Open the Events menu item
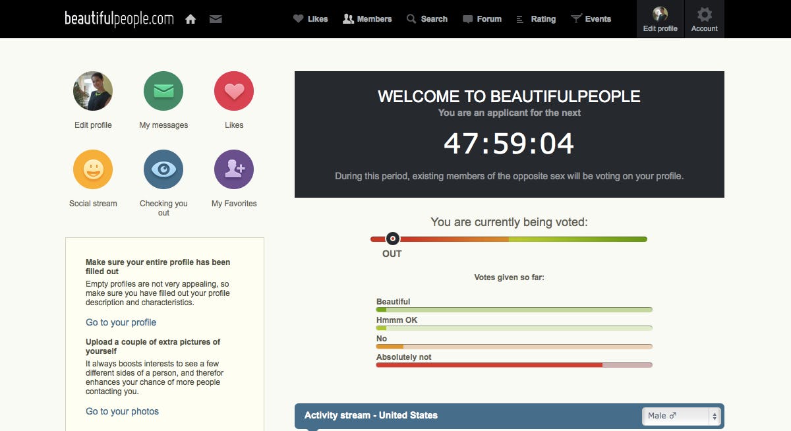 (591, 19)
